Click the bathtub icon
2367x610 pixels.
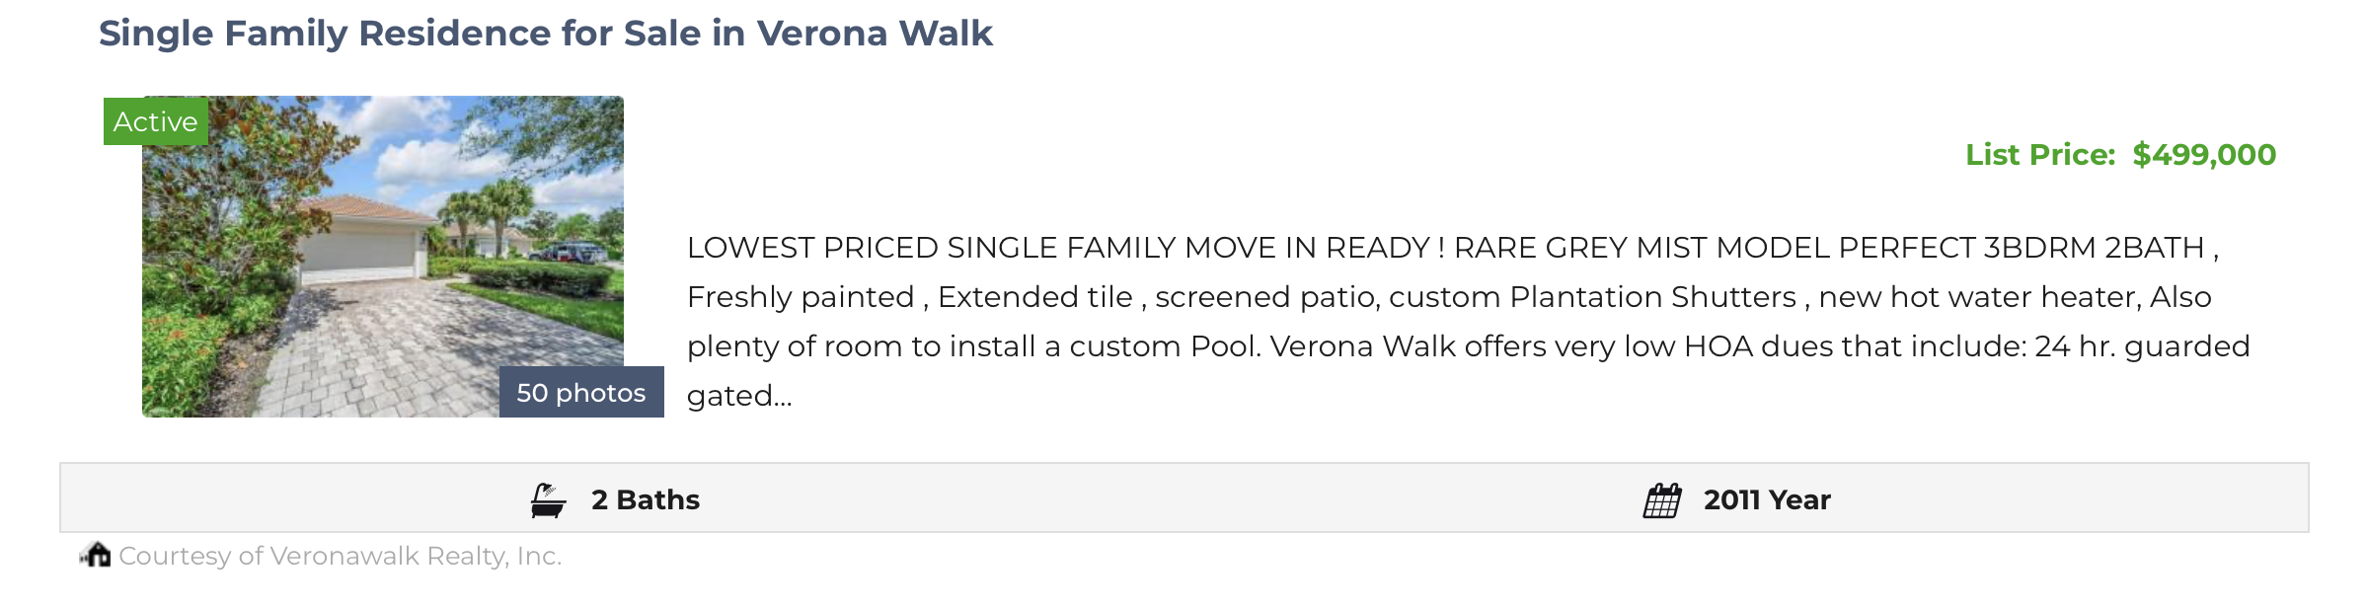click(x=548, y=500)
